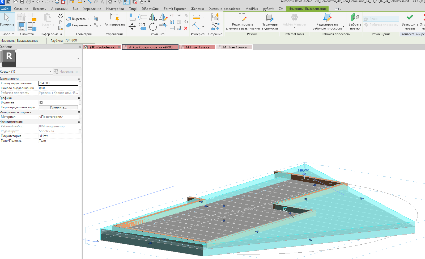The image size is (425, 259).
Task: Undo last action in quick access toolbar
Action: coord(38,2)
